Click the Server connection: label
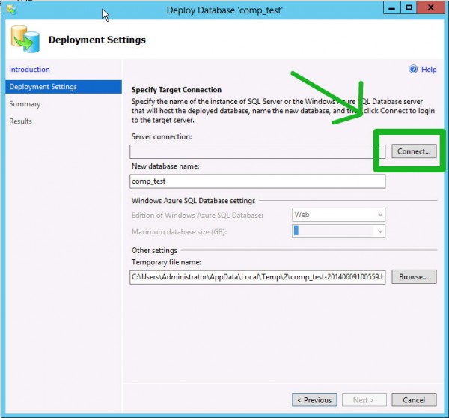Viewport: 449px width, 418px height. 162,136
